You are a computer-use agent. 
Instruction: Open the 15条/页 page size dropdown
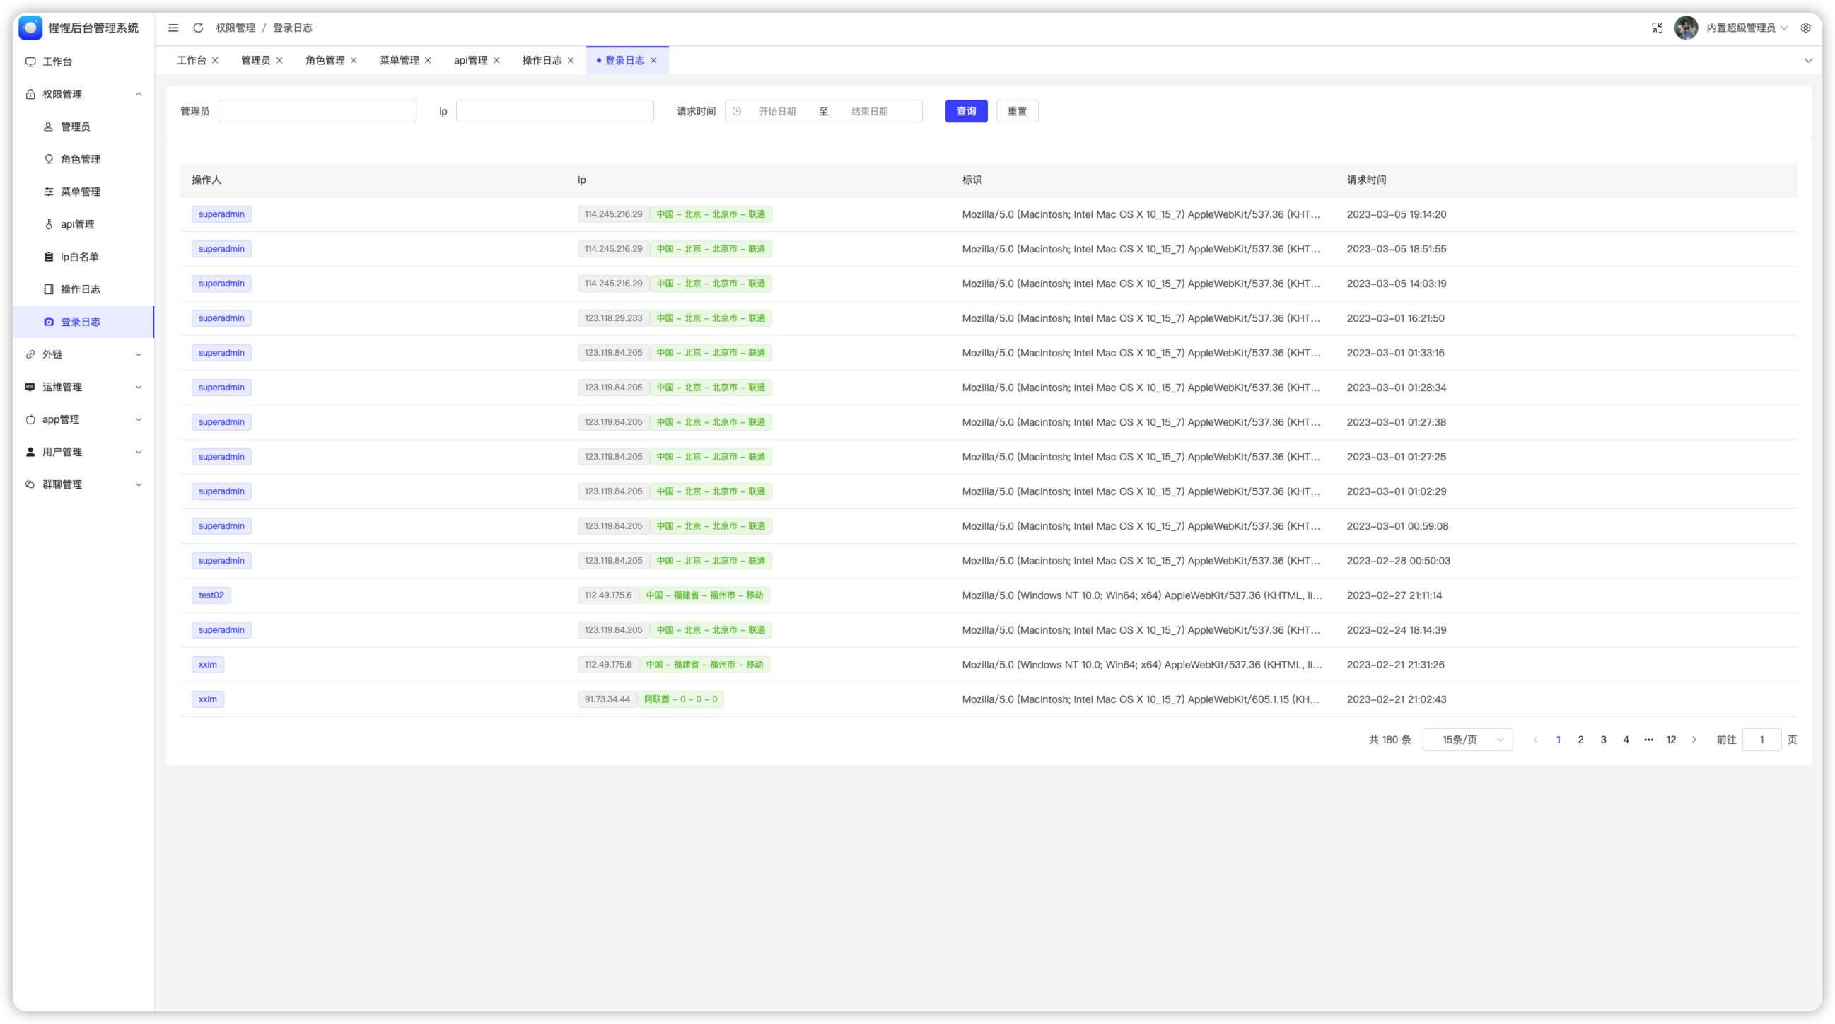[x=1467, y=740]
